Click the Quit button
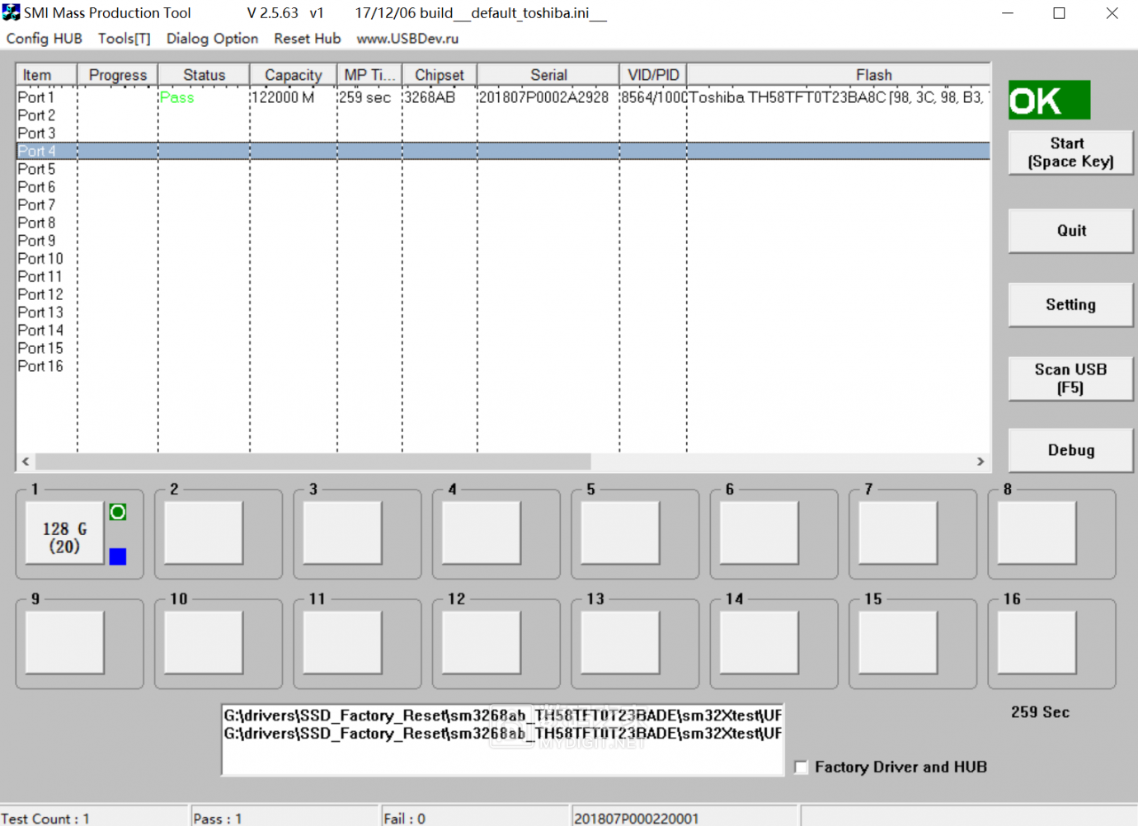 point(1070,231)
